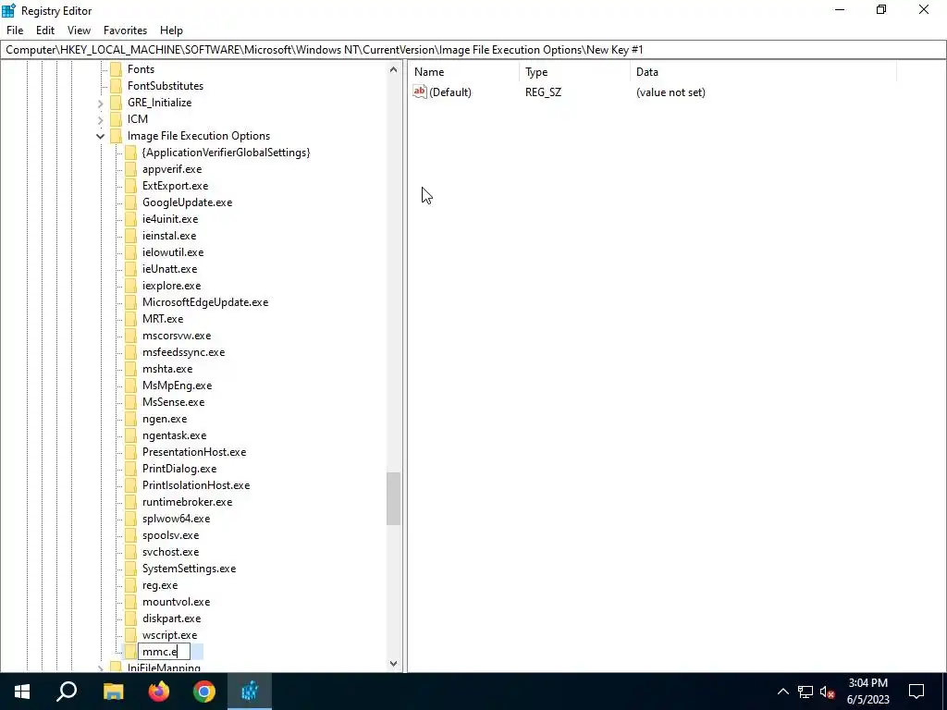Click the msfeedssync.exe folder icon
The width and height of the screenshot is (947, 710).
pos(131,351)
